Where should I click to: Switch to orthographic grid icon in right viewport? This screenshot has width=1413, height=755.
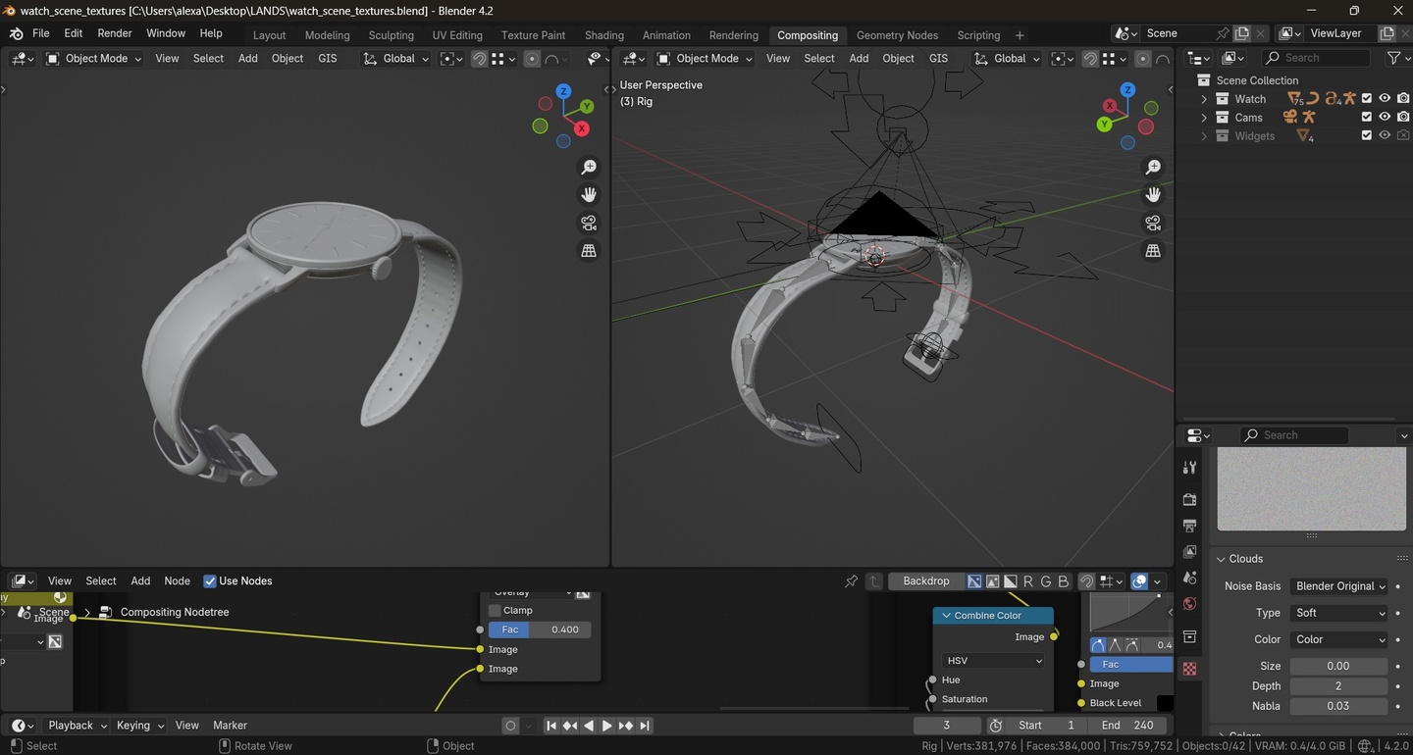pos(1153,251)
